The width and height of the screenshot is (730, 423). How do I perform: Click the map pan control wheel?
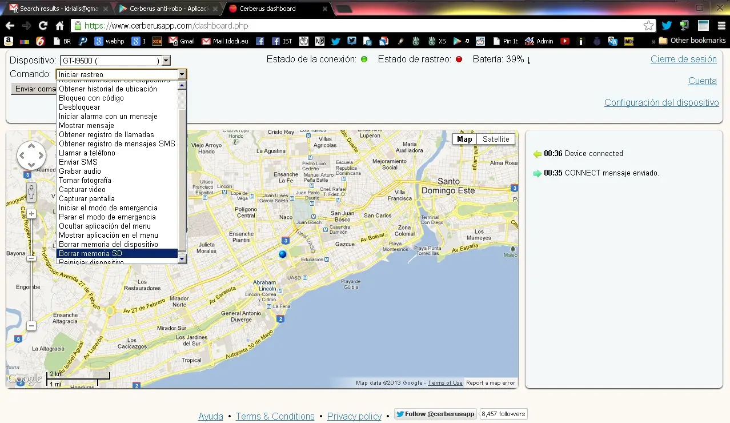point(31,155)
